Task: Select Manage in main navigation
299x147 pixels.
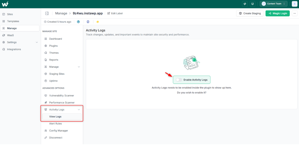Action: coord(20,28)
